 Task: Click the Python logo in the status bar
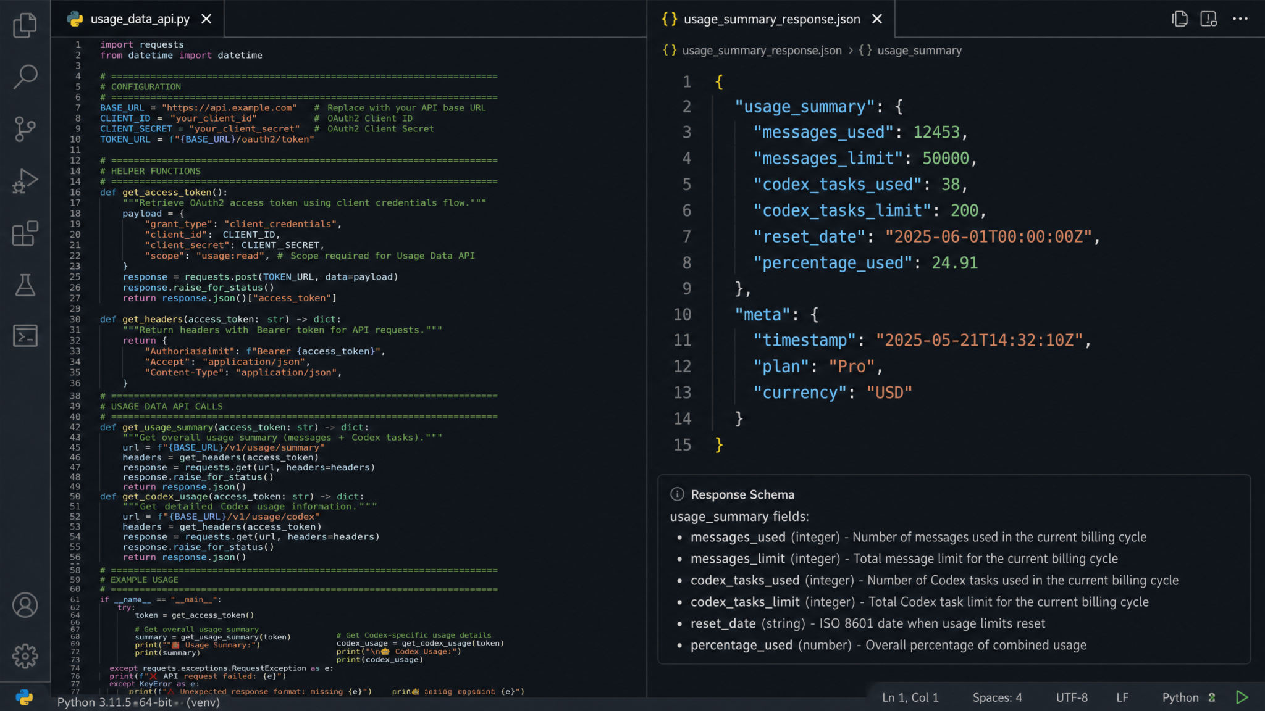[x=24, y=697]
